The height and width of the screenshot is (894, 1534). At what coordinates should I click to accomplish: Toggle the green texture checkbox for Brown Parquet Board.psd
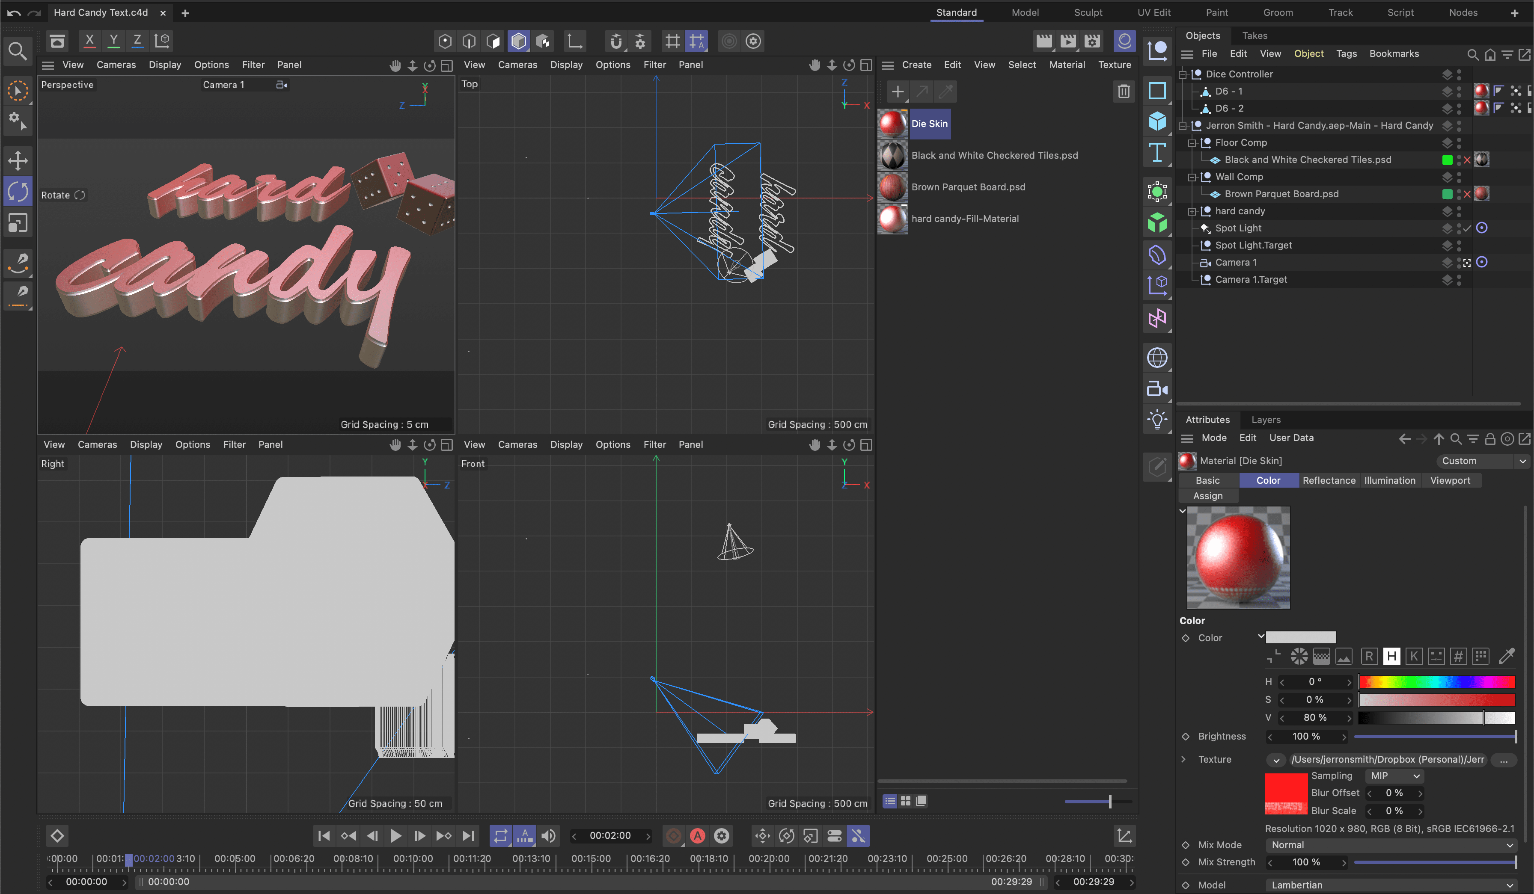(x=1447, y=193)
